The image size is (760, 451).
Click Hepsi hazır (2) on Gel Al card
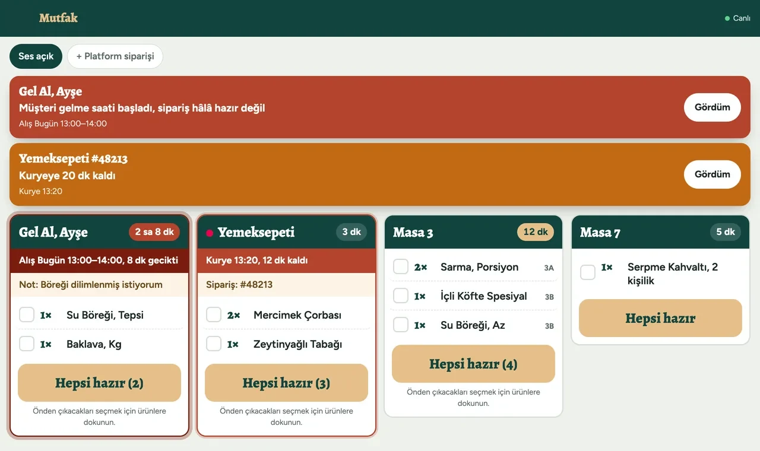pyautogui.click(x=99, y=383)
